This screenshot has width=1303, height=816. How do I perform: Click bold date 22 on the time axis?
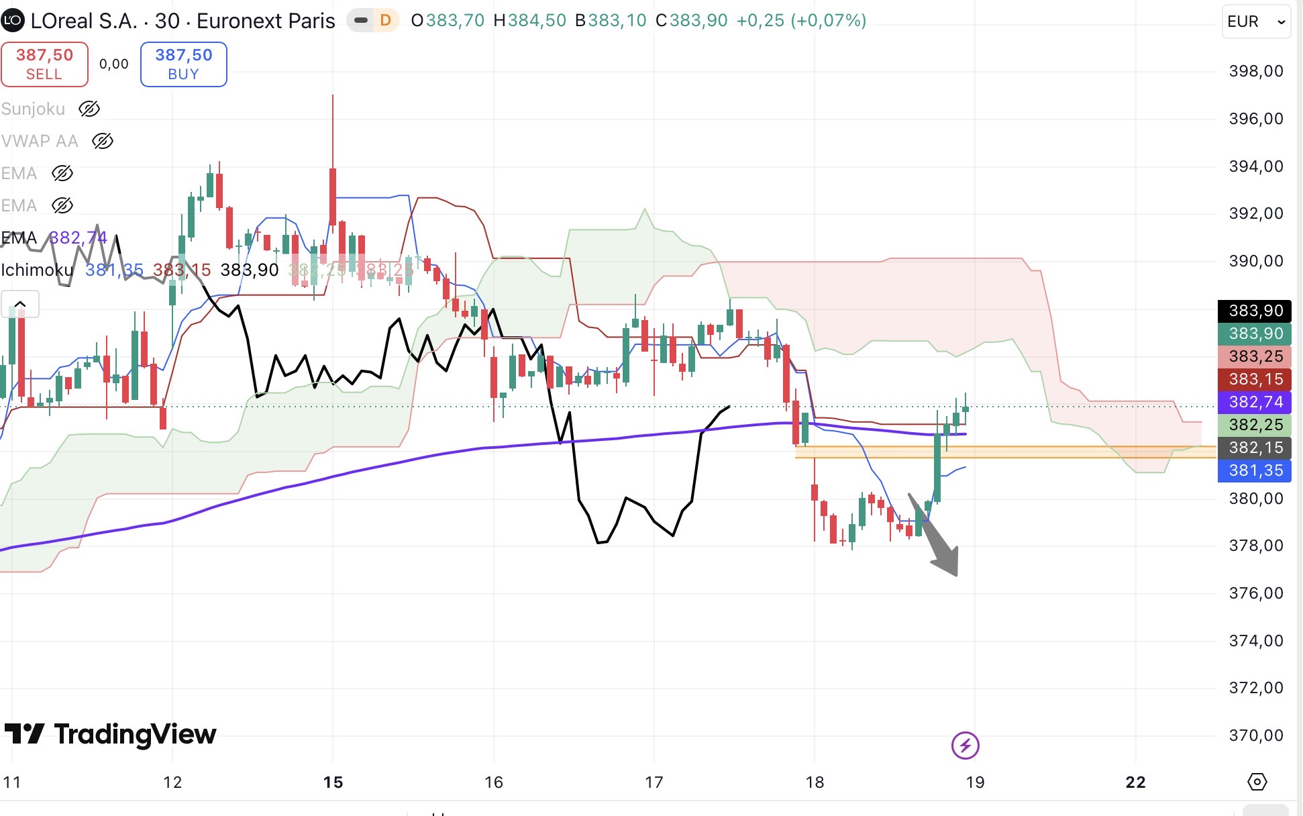[x=1136, y=782]
